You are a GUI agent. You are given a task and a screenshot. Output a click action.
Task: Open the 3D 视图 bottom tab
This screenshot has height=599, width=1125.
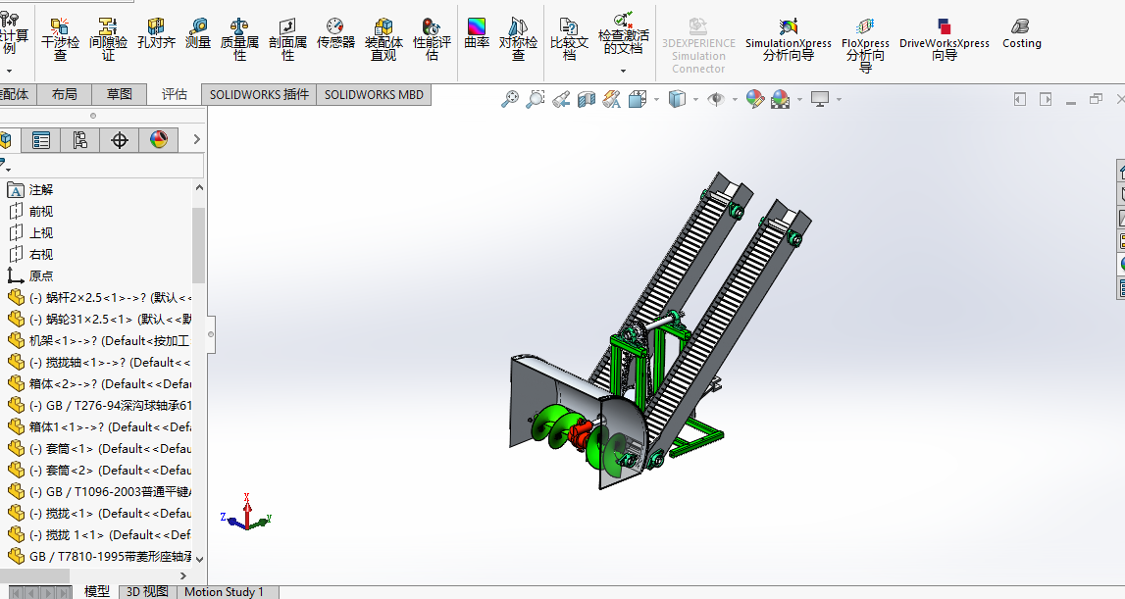147,592
